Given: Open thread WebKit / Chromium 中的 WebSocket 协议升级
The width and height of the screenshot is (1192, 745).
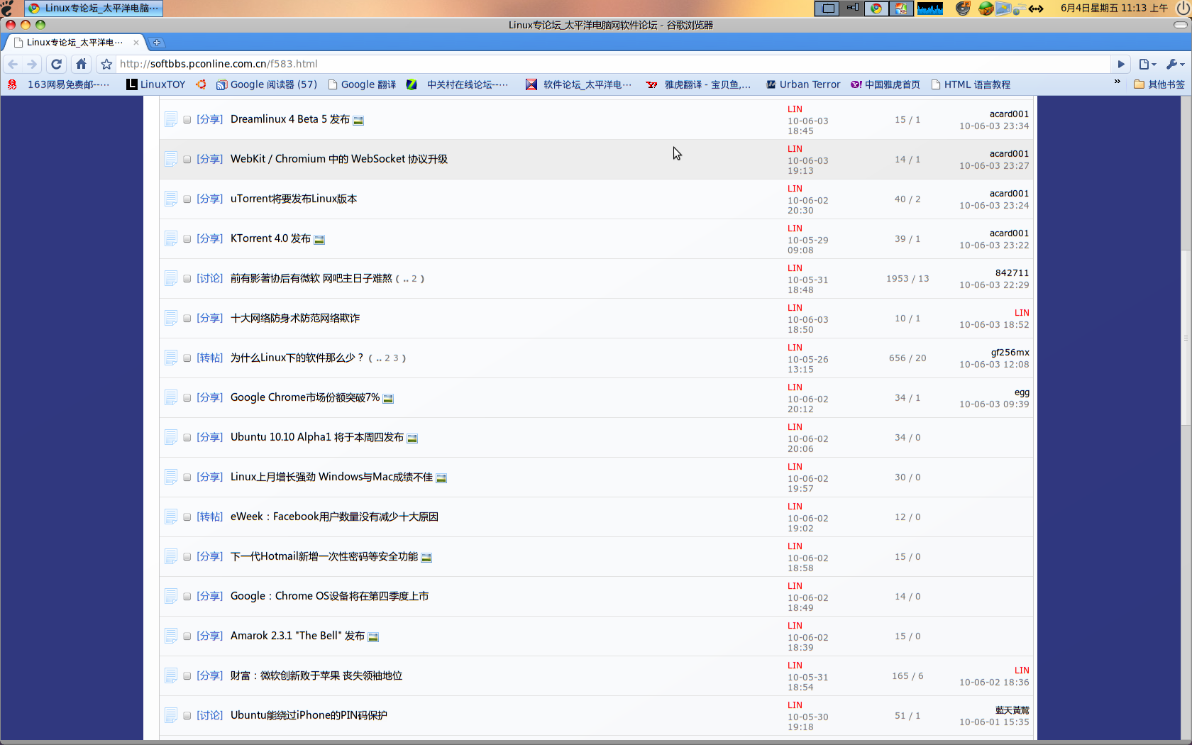Looking at the screenshot, I should pos(339,159).
